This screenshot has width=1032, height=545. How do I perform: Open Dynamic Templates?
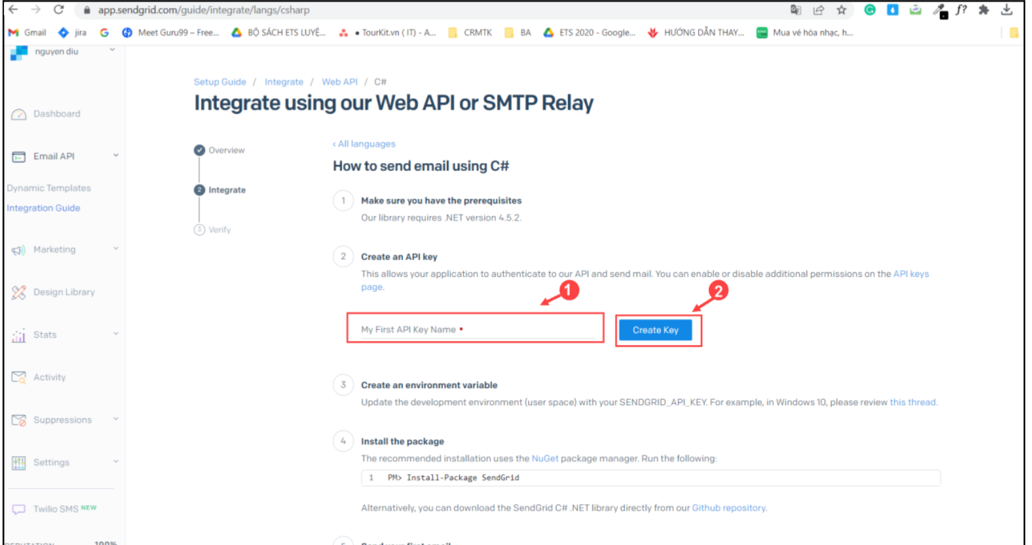49,188
